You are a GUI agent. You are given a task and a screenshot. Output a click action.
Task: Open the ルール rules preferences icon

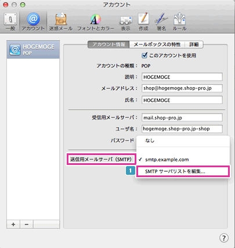pos(179,21)
